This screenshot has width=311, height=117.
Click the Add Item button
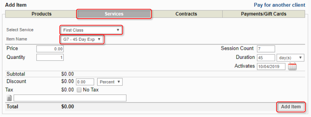click(x=291, y=107)
